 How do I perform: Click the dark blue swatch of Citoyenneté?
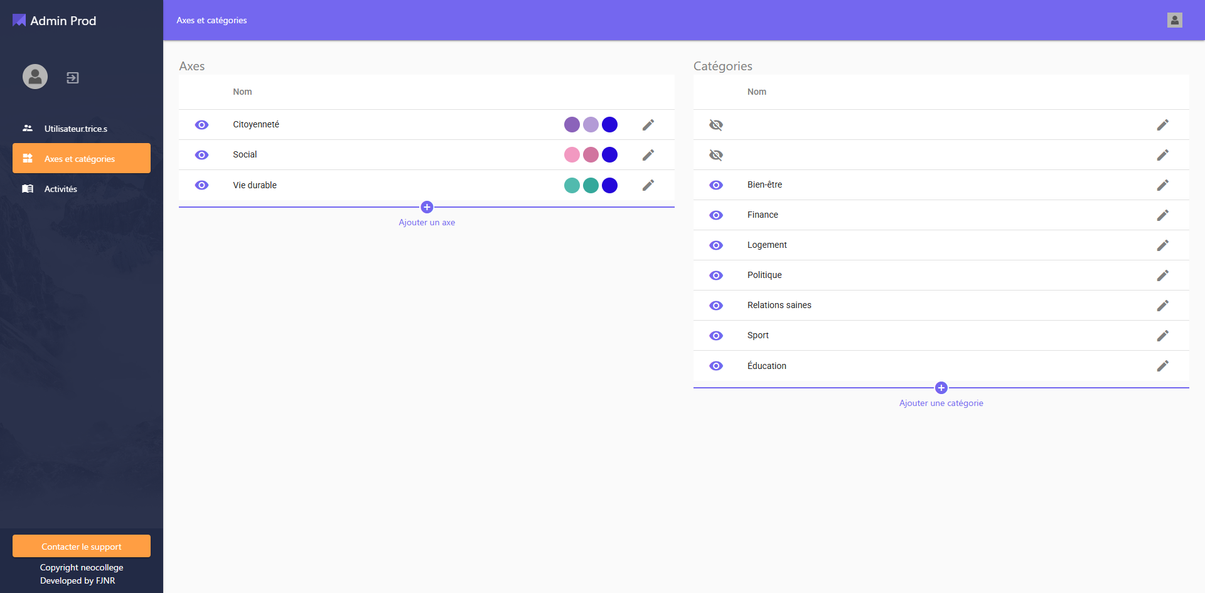pos(609,125)
